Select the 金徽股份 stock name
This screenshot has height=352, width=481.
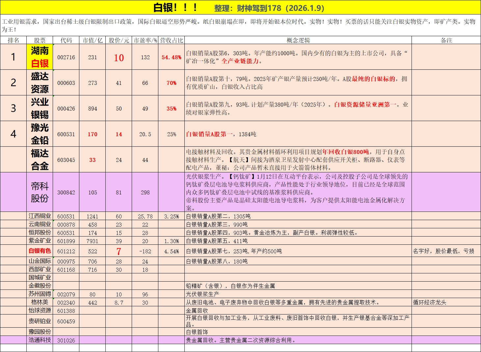[x=40, y=286]
